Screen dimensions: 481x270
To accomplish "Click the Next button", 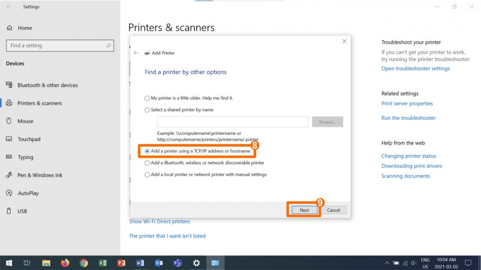I will pos(304,210).
